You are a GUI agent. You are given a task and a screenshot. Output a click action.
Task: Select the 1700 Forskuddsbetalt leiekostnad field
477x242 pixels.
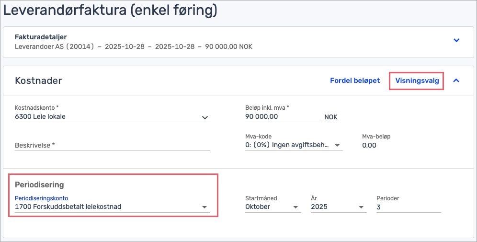point(105,207)
